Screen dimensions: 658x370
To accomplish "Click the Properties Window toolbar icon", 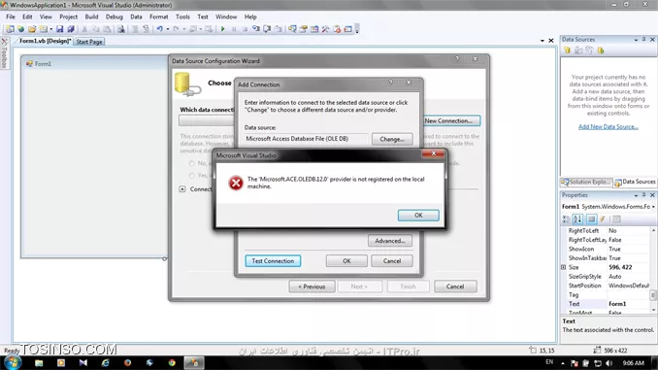I will click(303, 29).
